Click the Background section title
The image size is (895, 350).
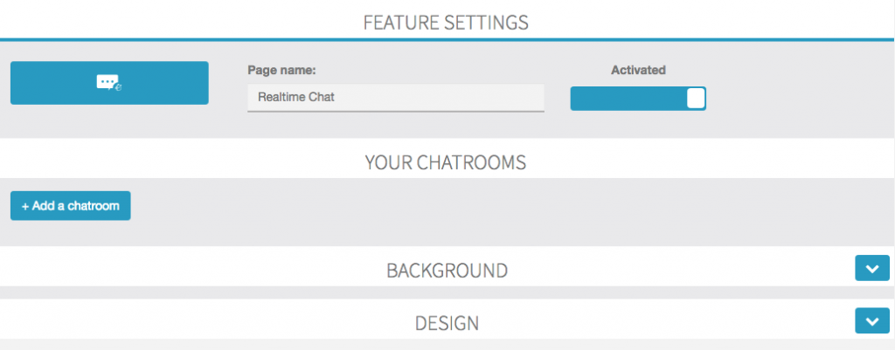click(x=447, y=271)
